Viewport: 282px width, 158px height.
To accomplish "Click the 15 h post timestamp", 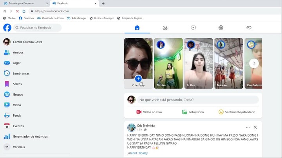I will click(139, 130).
